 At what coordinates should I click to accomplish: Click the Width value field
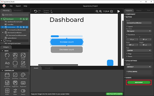[132, 45]
